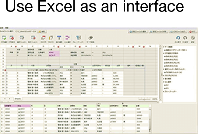The image size is (198, 134).
Task: Click the browse button next to file path
Action: pos(42,32)
